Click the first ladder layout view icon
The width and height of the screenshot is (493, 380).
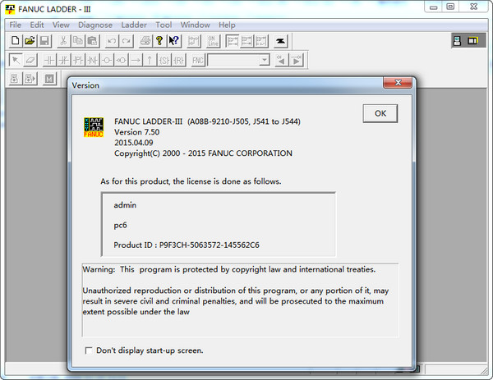[x=233, y=41]
